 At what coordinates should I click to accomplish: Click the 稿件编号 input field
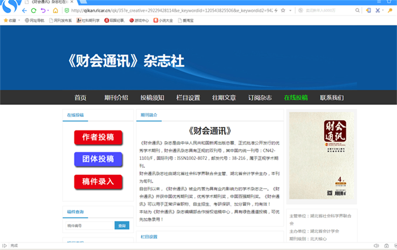coord(90,226)
